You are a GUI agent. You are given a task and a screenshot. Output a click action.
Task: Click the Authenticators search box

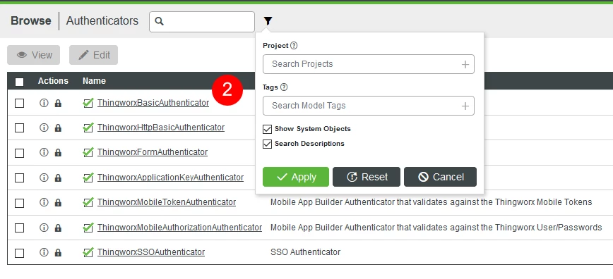tap(202, 22)
